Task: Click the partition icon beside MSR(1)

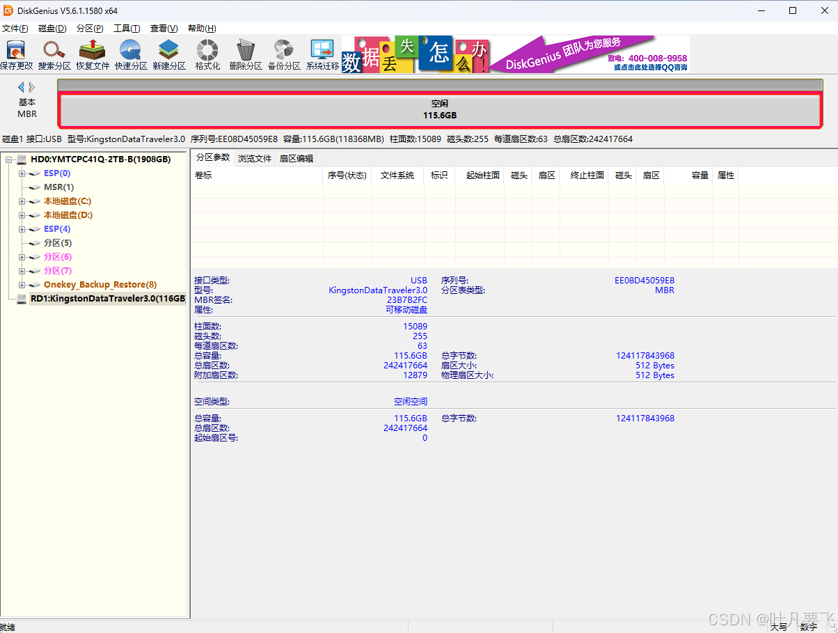Action: point(35,187)
